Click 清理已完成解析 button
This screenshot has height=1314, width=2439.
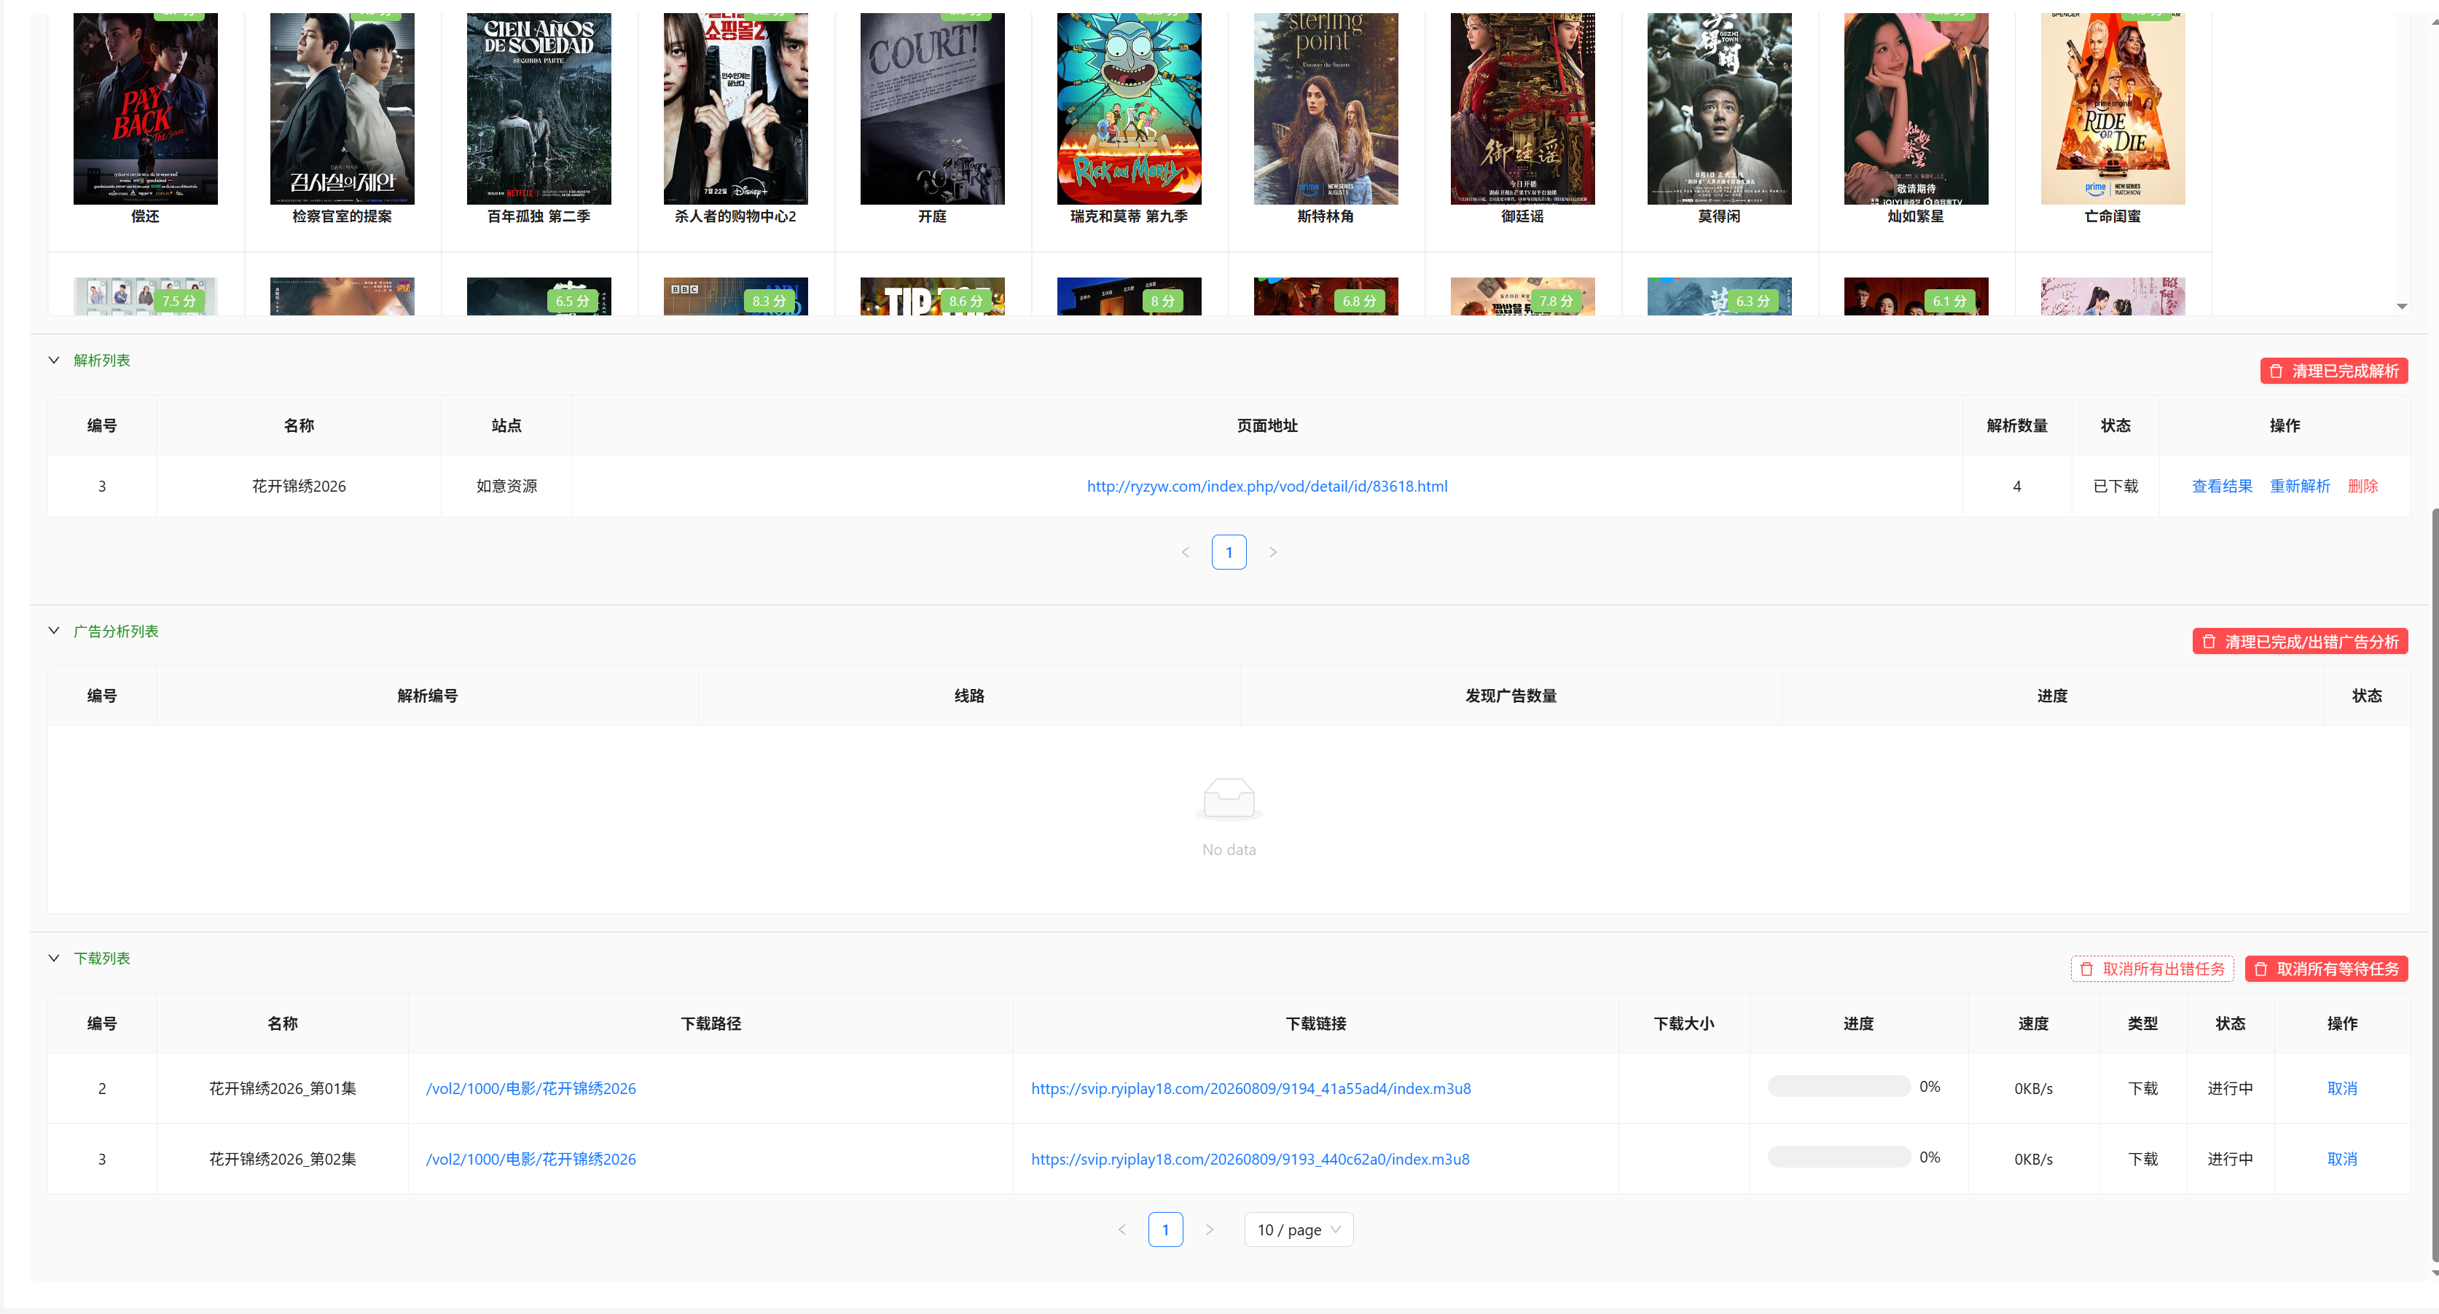(2334, 371)
